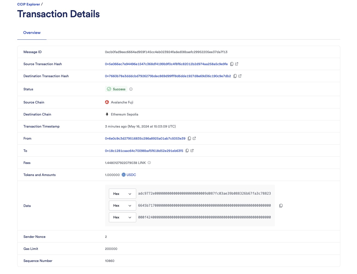This screenshot has width=357, height=274.
Task: Click the Avalanche Fuji chain icon
Action: point(107,102)
